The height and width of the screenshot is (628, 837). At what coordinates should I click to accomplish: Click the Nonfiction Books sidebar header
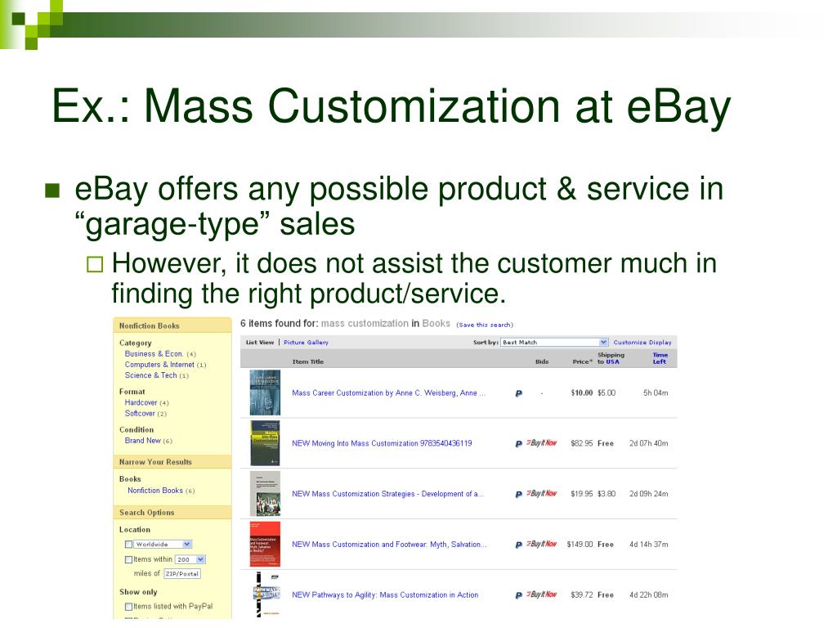pyautogui.click(x=172, y=325)
